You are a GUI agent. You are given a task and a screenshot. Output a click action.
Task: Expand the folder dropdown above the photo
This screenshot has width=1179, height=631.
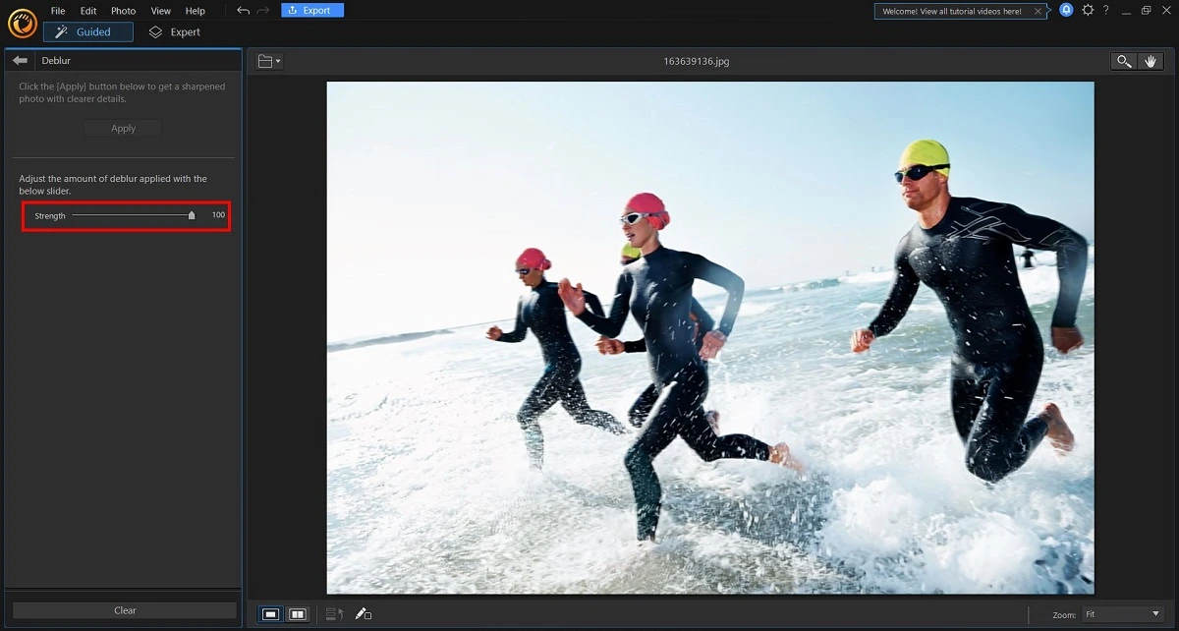(269, 61)
